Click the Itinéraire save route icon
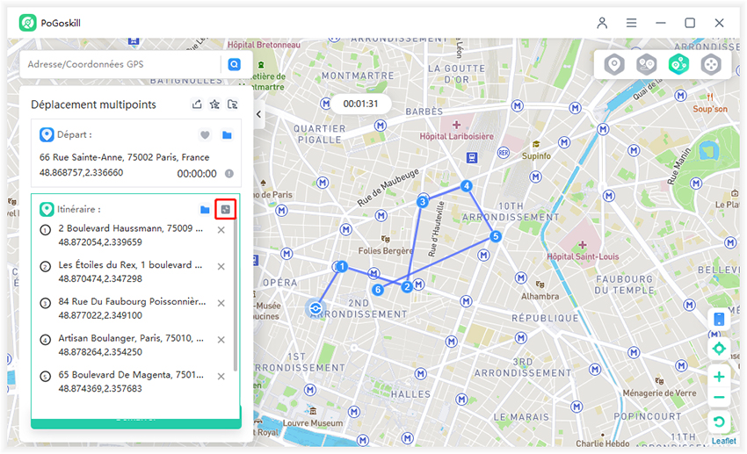747x454 pixels. click(225, 209)
